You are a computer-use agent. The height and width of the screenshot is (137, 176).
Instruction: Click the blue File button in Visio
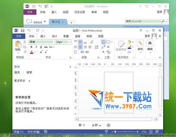19,36
